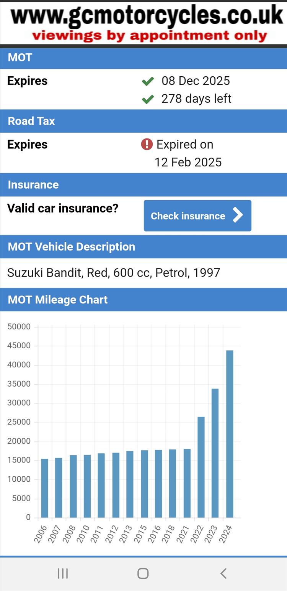The image size is (287, 591).
Task: Click the 2023 mileage bar
Action: 215,453
